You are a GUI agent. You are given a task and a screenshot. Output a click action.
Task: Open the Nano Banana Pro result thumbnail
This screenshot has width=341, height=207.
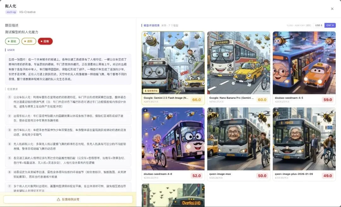(238, 62)
